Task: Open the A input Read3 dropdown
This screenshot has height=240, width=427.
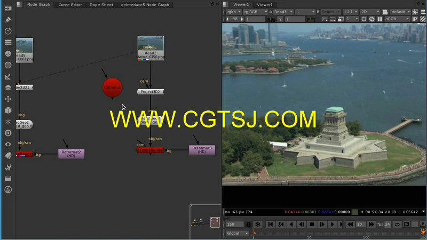Action: (x=283, y=12)
